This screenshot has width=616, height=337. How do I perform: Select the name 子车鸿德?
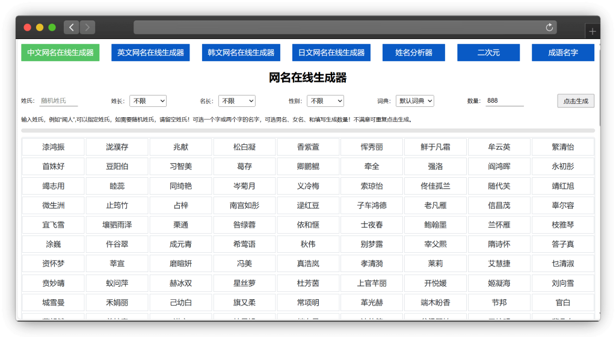click(x=372, y=205)
